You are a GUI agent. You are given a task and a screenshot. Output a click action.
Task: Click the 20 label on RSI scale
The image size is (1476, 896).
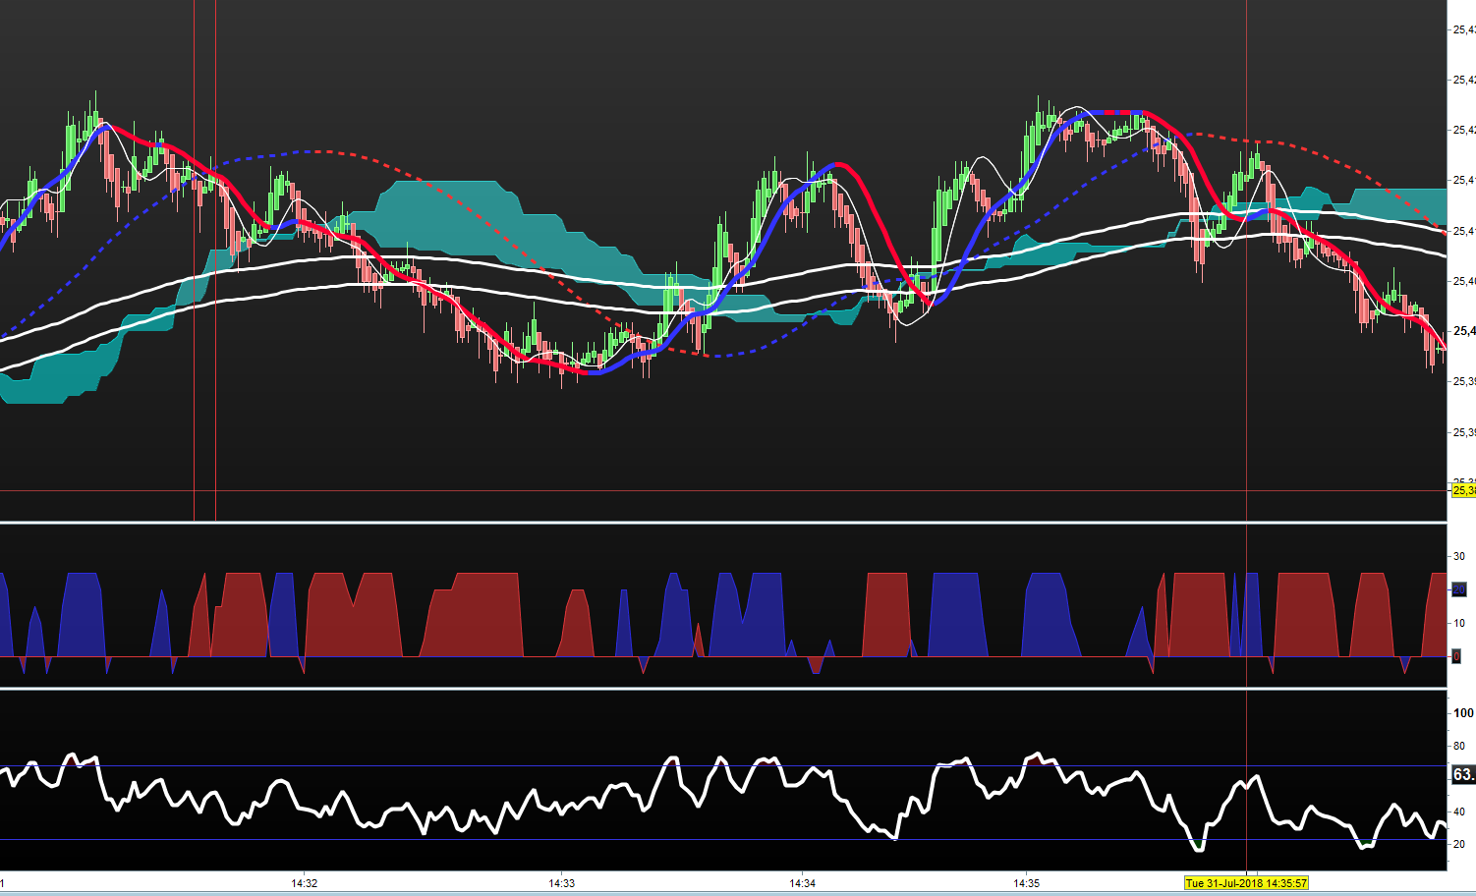(x=1459, y=844)
